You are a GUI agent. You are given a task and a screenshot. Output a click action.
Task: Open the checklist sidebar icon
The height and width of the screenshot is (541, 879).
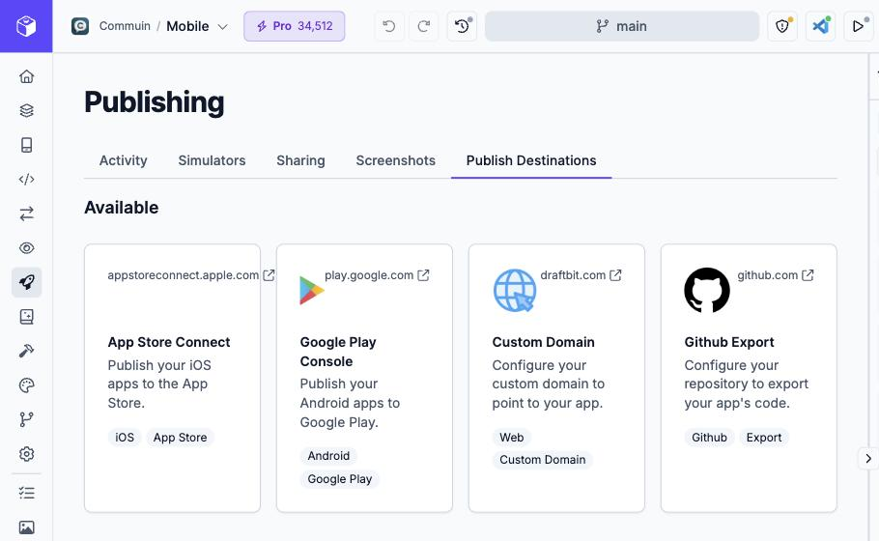point(26,493)
